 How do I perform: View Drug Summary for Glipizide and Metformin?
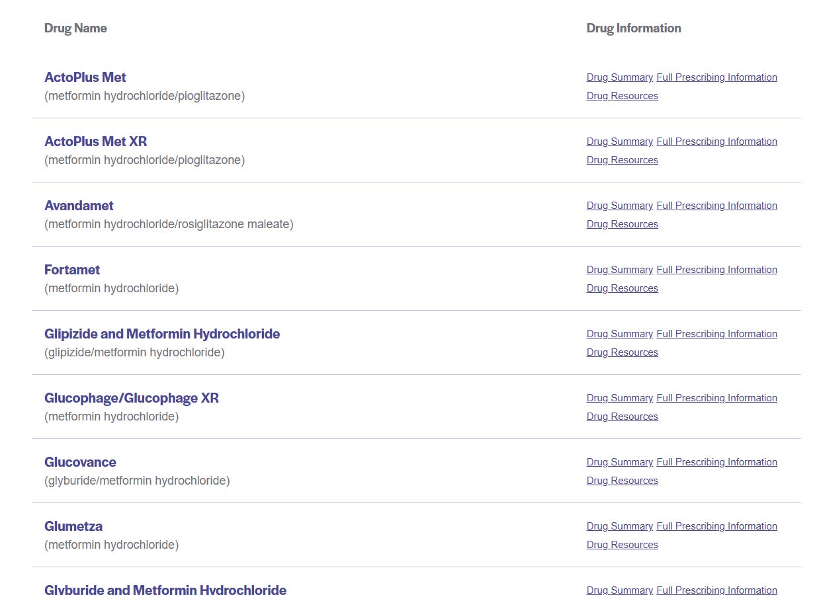point(620,334)
